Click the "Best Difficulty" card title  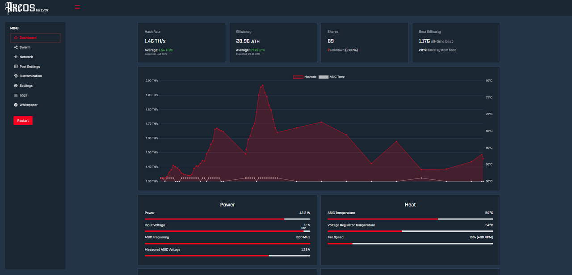(x=430, y=32)
